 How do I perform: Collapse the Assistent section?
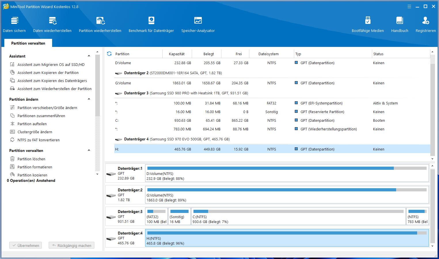pos(89,56)
